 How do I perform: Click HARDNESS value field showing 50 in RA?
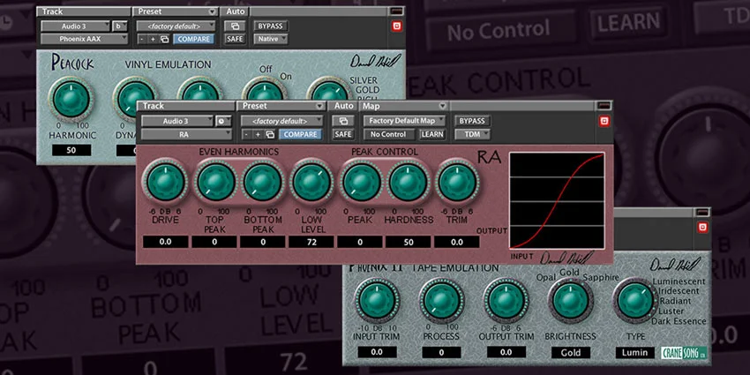(x=408, y=242)
